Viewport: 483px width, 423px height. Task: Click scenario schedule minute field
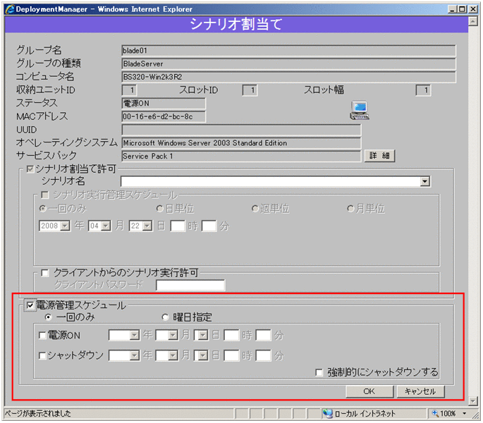coord(209,226)
